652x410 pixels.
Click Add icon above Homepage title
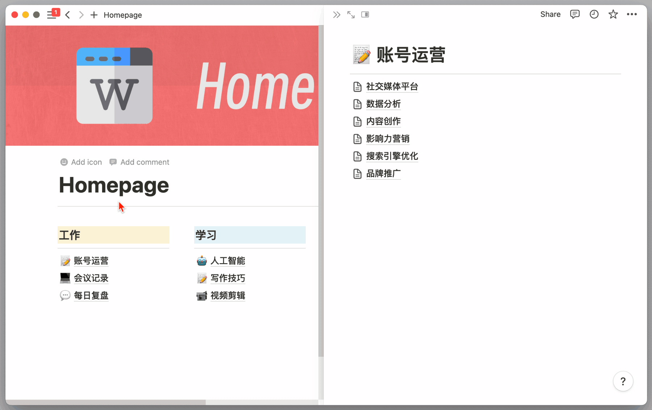(81, 162)
